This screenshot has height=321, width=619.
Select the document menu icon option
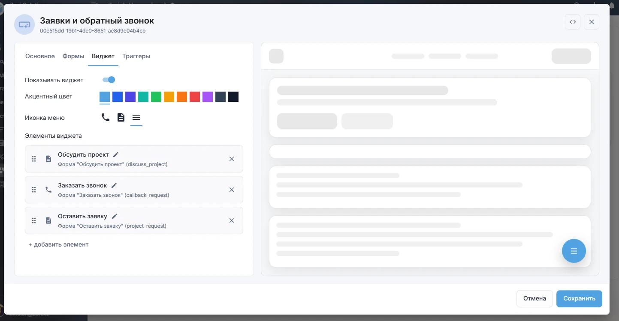click(x=121, y=117)
